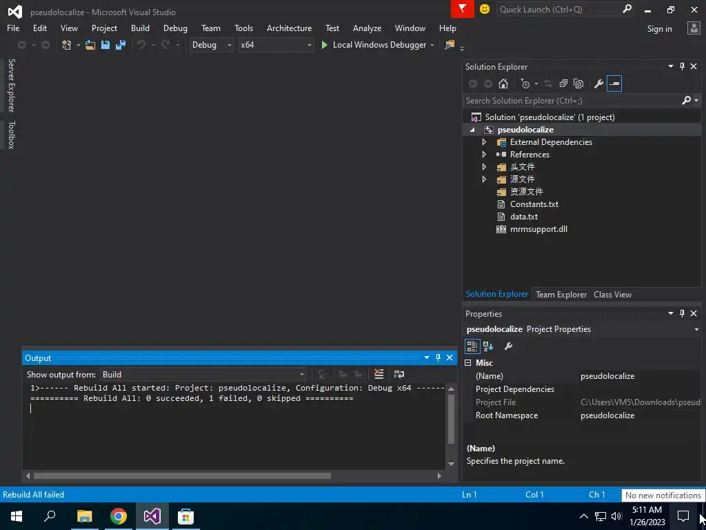Open Chrome from the taskbar
The width and height of the screenshot is (706, 530).
119,516
